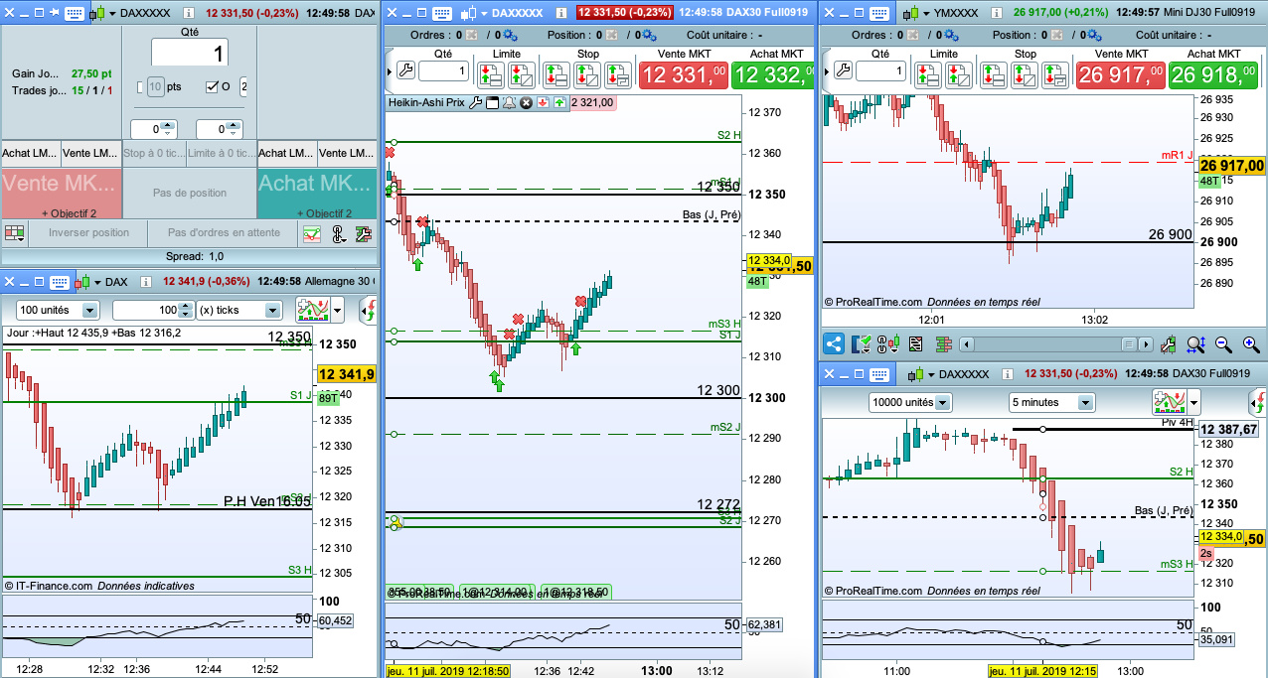Viewport: 1268px width, 678px height.
Task: Open indicator dropdown arrow in bottom-left DAX toolbar
Action: click(x=338, y=310)
